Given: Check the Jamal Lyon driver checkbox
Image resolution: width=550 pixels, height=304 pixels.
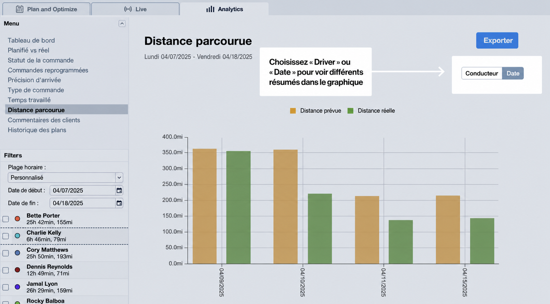Looking at the screenshot, I should 5,287.
